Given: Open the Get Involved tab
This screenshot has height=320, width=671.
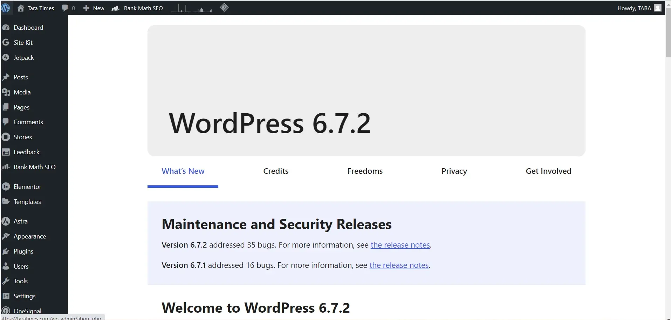Looking at the screenshot, I should (x=548, y=171).
